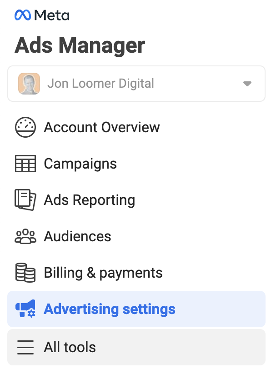Screen dimensions: 271x369
Task: Click the Ads Manager heading
Action: [80, 45]
